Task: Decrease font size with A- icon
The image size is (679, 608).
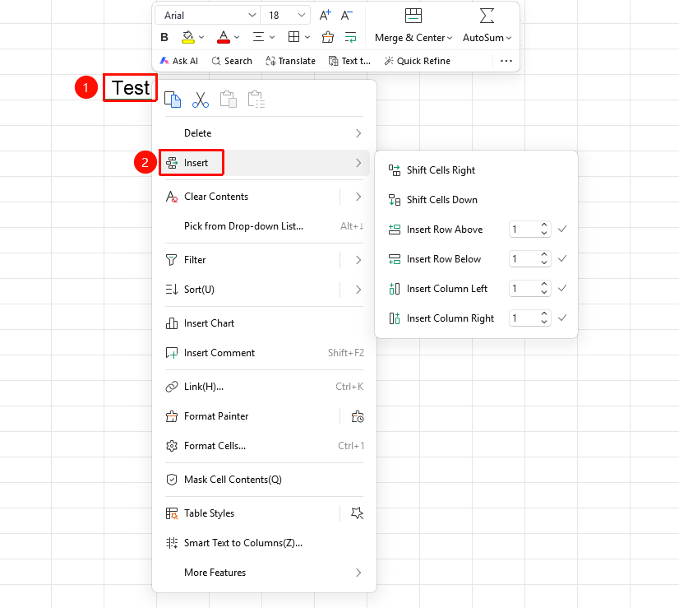Action: (346, 16)
